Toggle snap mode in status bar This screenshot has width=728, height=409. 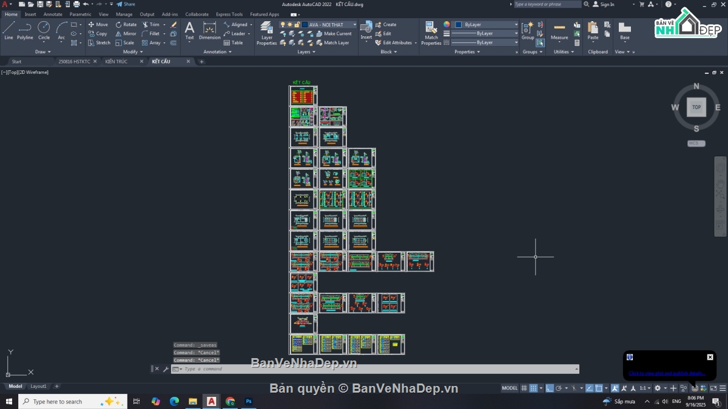click(533, 388)
